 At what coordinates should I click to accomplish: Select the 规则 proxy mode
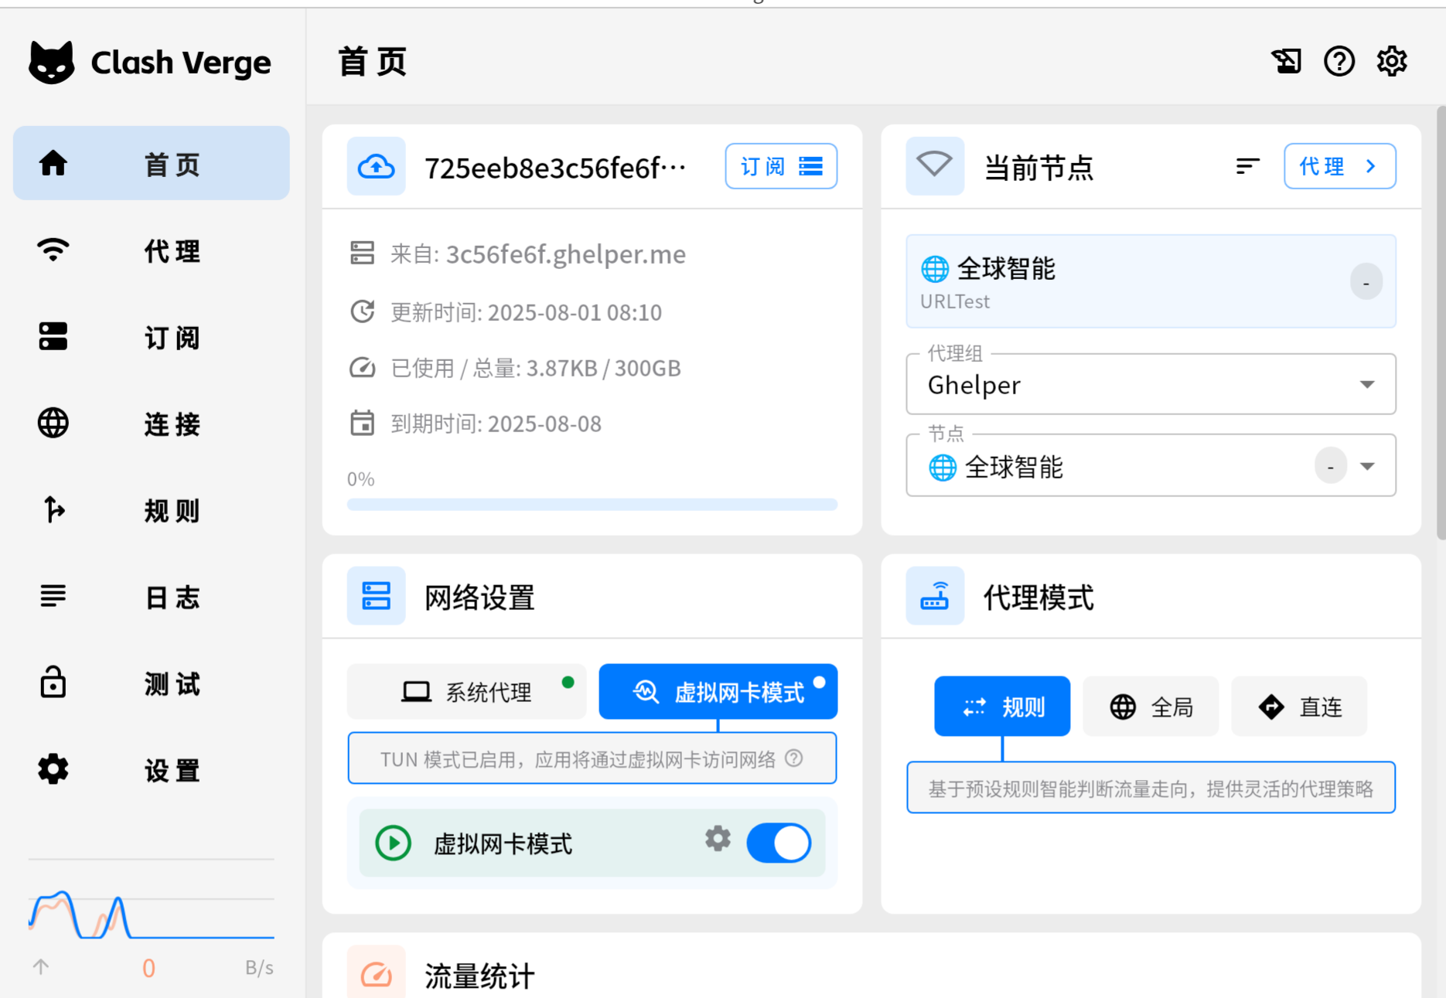pyautogui.click(x=1002, y=707)
